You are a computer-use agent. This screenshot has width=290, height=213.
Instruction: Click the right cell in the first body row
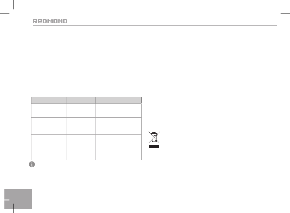(x=119, y=110)
